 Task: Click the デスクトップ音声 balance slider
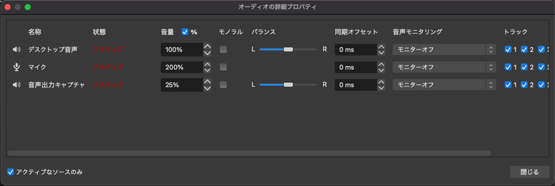pyautogui.click(x=288, y=49)
